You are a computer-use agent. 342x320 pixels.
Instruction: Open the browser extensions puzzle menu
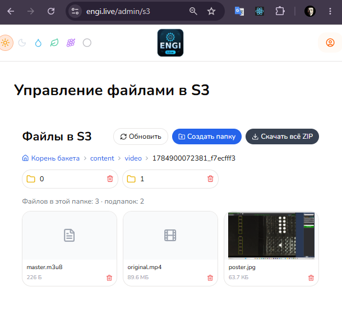pyautogui.click(x=280, y=11)
